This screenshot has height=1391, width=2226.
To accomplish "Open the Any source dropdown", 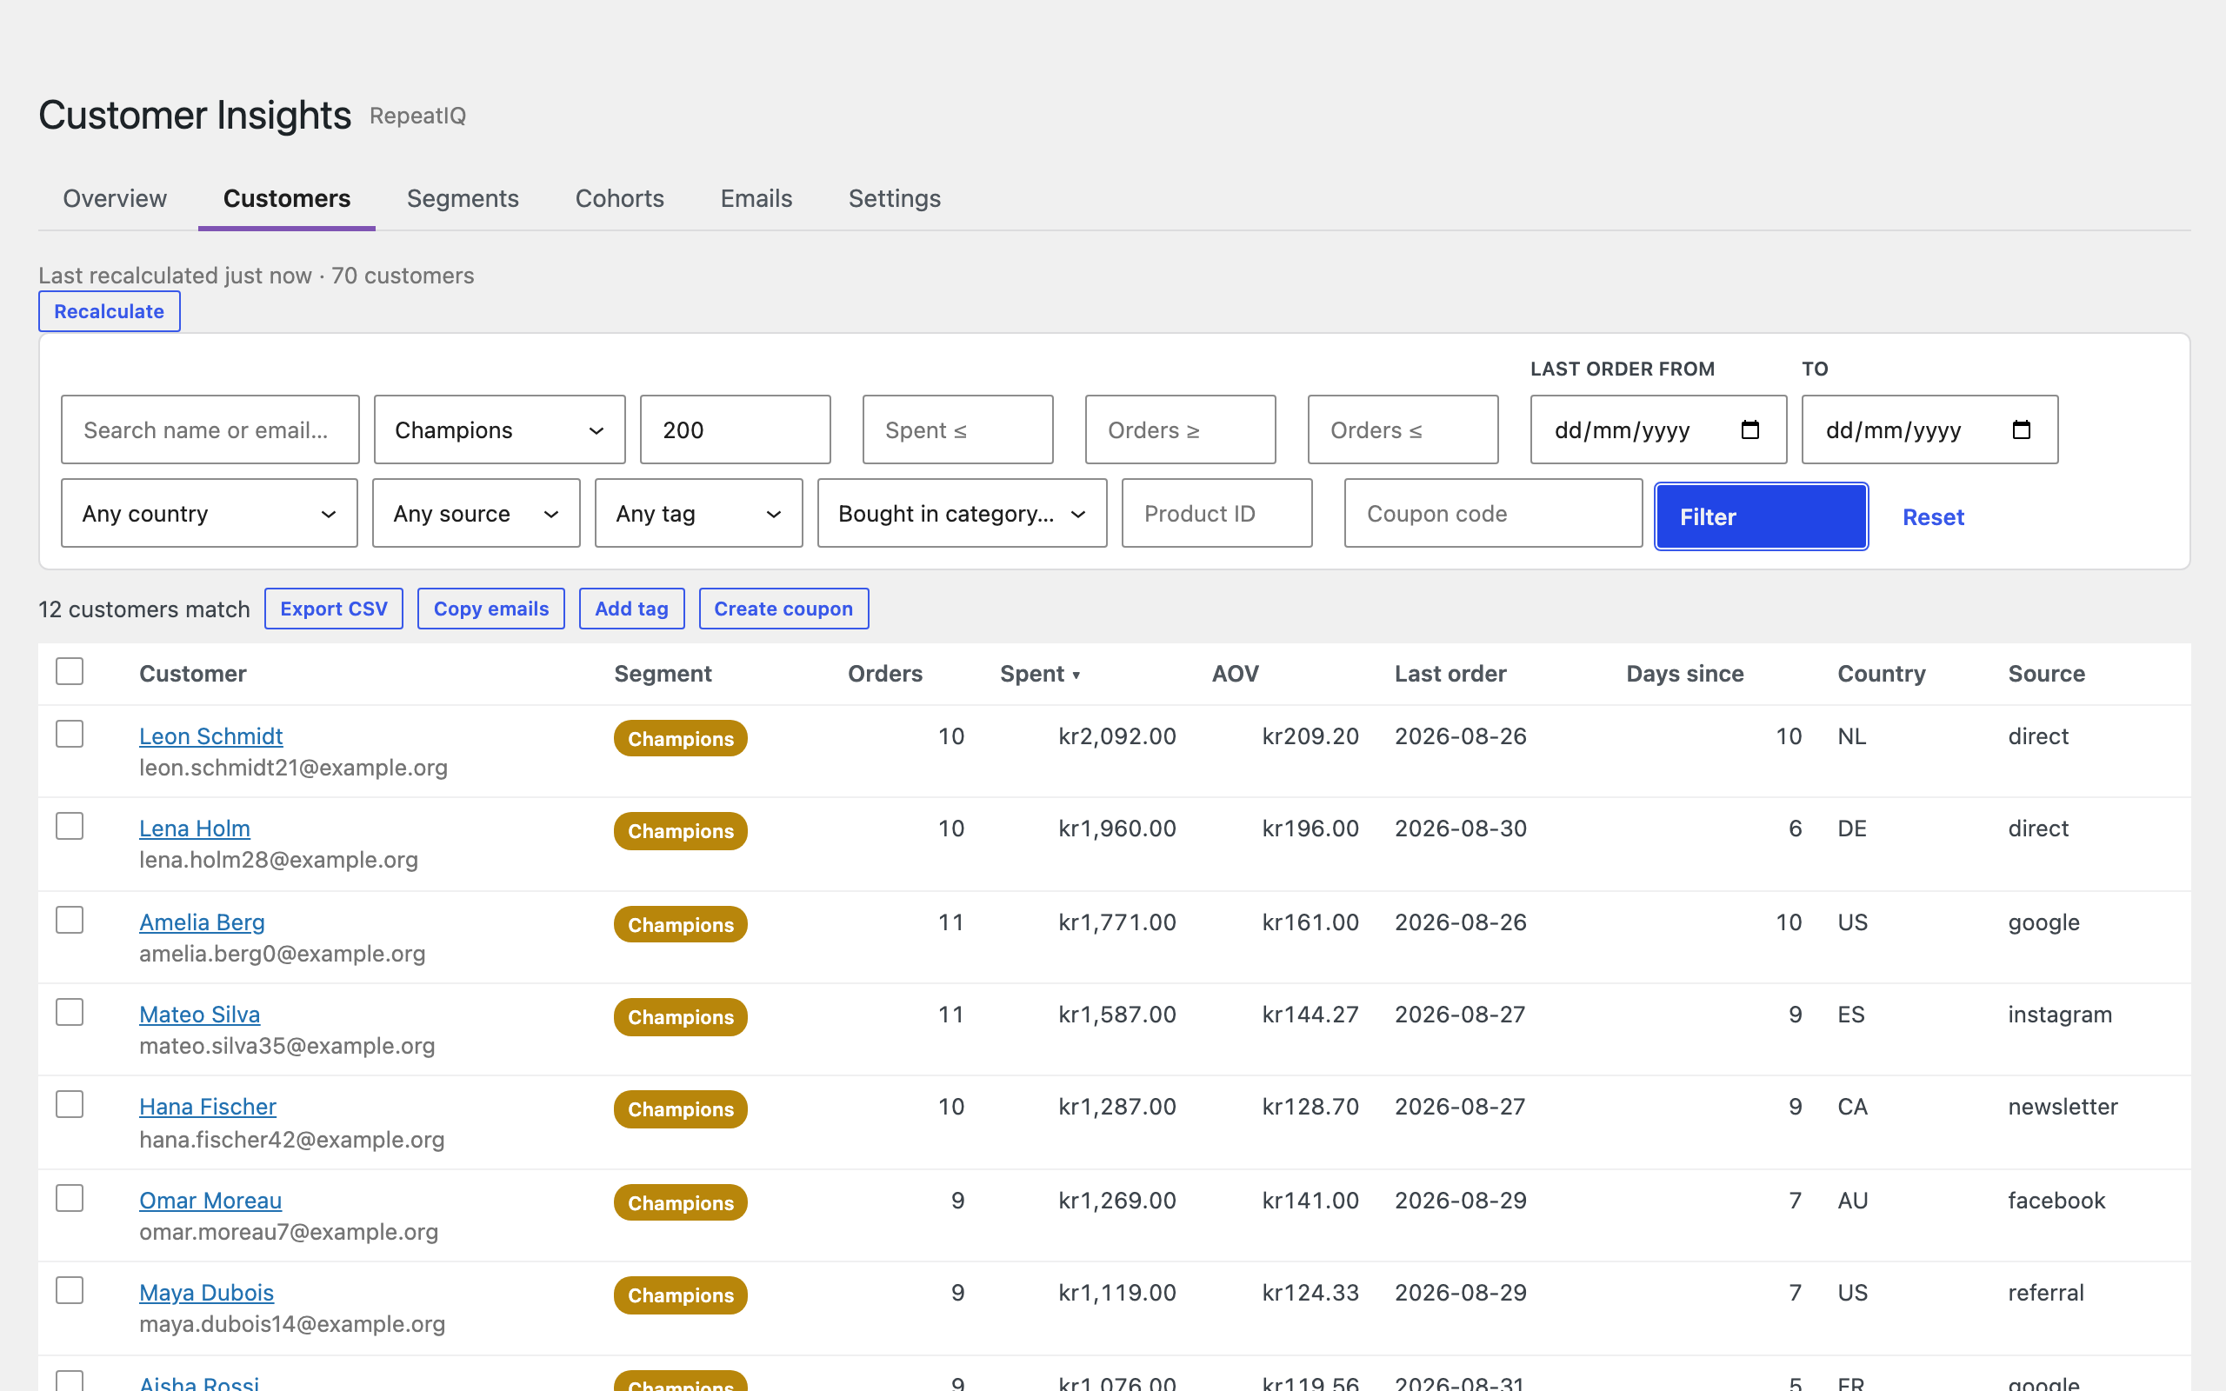I will pyautogui.click(x=477, y=513).
